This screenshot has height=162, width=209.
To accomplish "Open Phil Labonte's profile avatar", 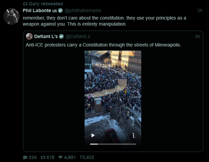I will (11, 17).
